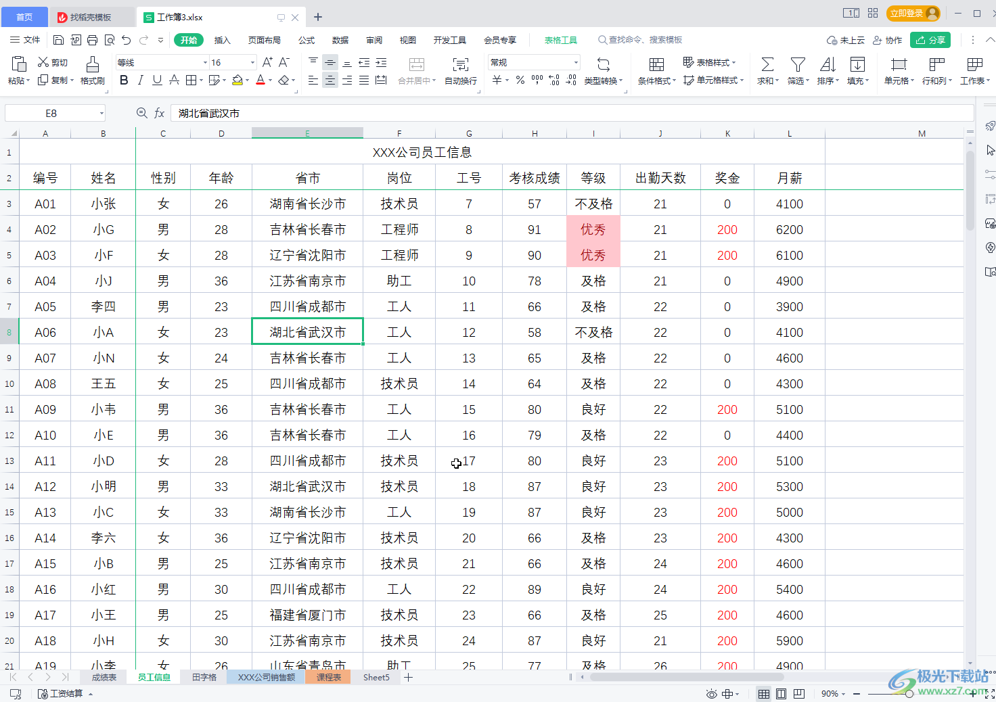The height and width of the screenshot is (702, 996).
Task: Click the Save icon in quick access toolbar
Action: [58, 40]
